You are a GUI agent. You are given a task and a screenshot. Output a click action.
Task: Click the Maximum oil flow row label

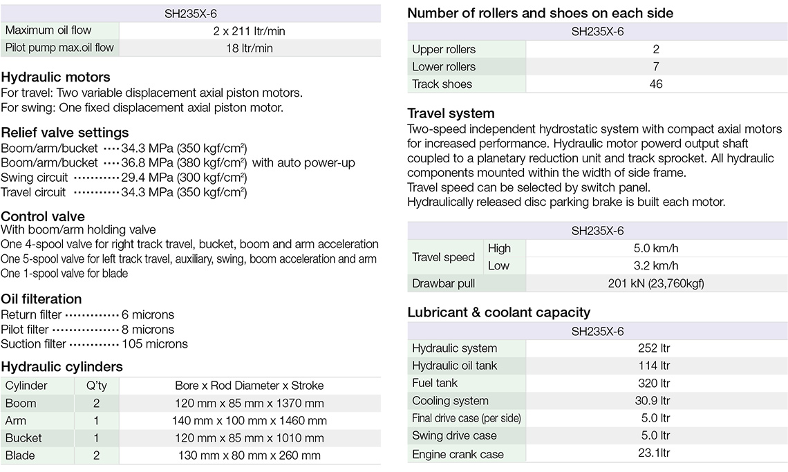click(x=48, y=30)
